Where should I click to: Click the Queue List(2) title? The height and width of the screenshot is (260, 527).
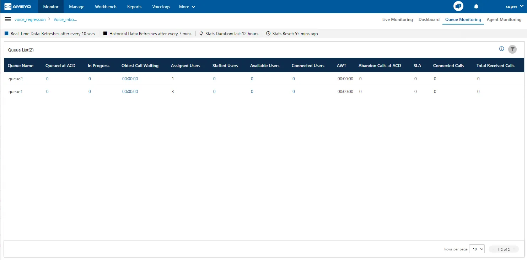click(21, 50)
